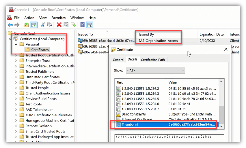Click the field list scrollbar thumb
Image resolution: width=246 pixels, height=148 pixels.
221,115
